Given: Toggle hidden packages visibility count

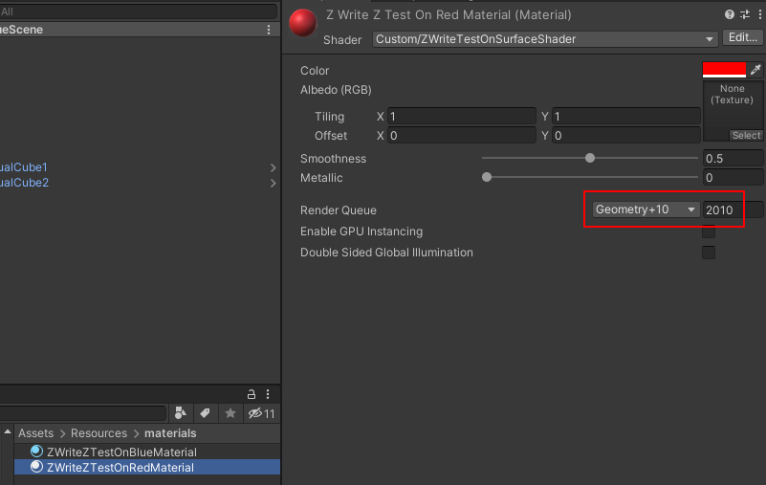Looking at the screenshot, I should (262, 413).
